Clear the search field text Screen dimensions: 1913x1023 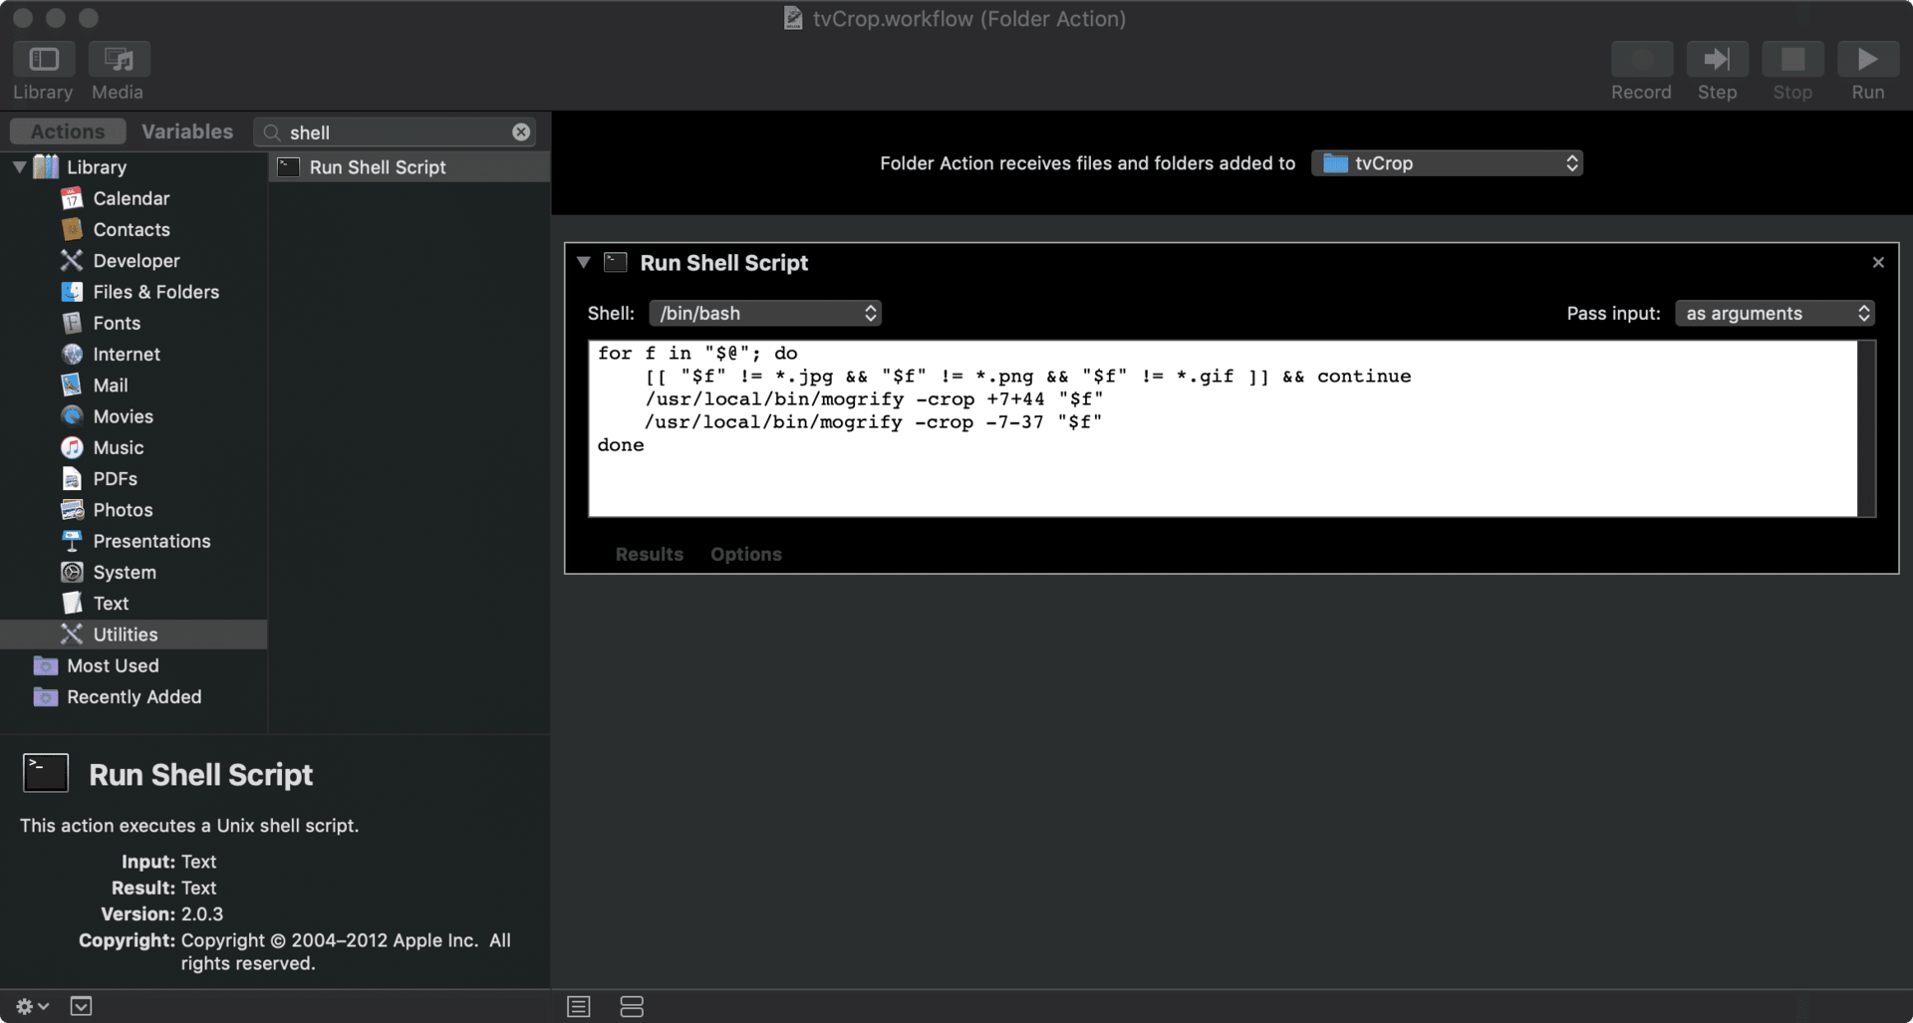coord(521,132)
